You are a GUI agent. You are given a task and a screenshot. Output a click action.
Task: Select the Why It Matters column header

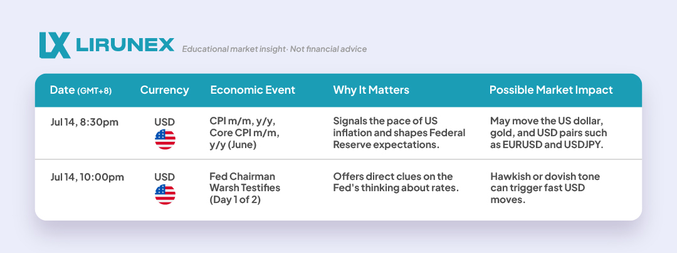pos(371,91)
